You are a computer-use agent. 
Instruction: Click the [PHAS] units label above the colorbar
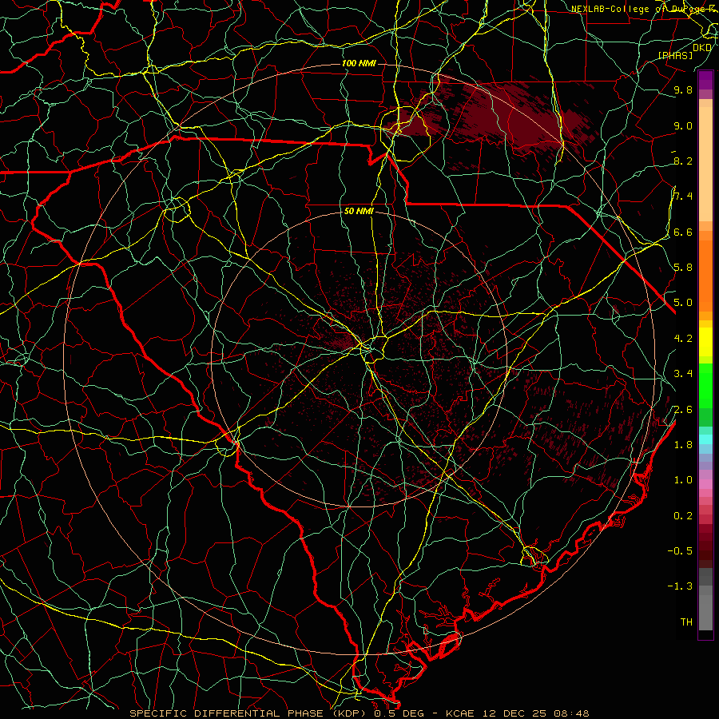point(676,55)
